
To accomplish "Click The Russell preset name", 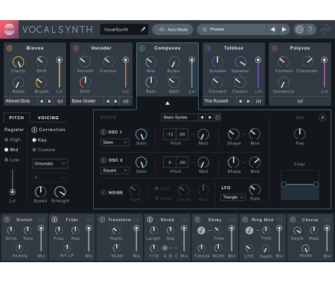I will (x=216, y=101).
